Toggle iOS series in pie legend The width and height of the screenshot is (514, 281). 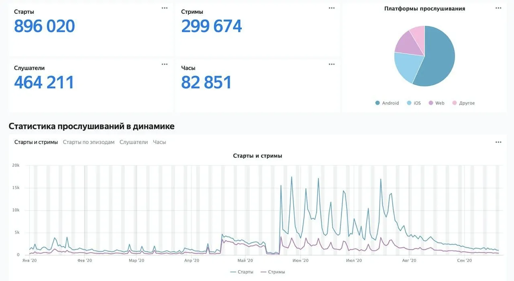point(414,103)
